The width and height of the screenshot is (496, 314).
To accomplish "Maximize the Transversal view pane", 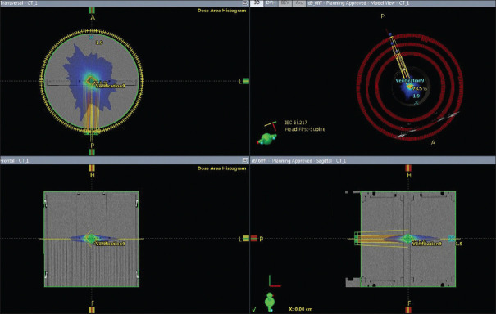I will click(x=244, y=2).
